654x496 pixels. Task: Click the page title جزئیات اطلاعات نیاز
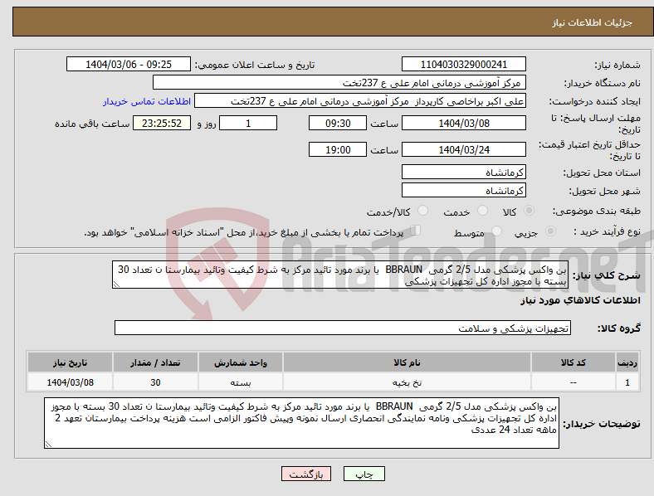pos(593,22)
